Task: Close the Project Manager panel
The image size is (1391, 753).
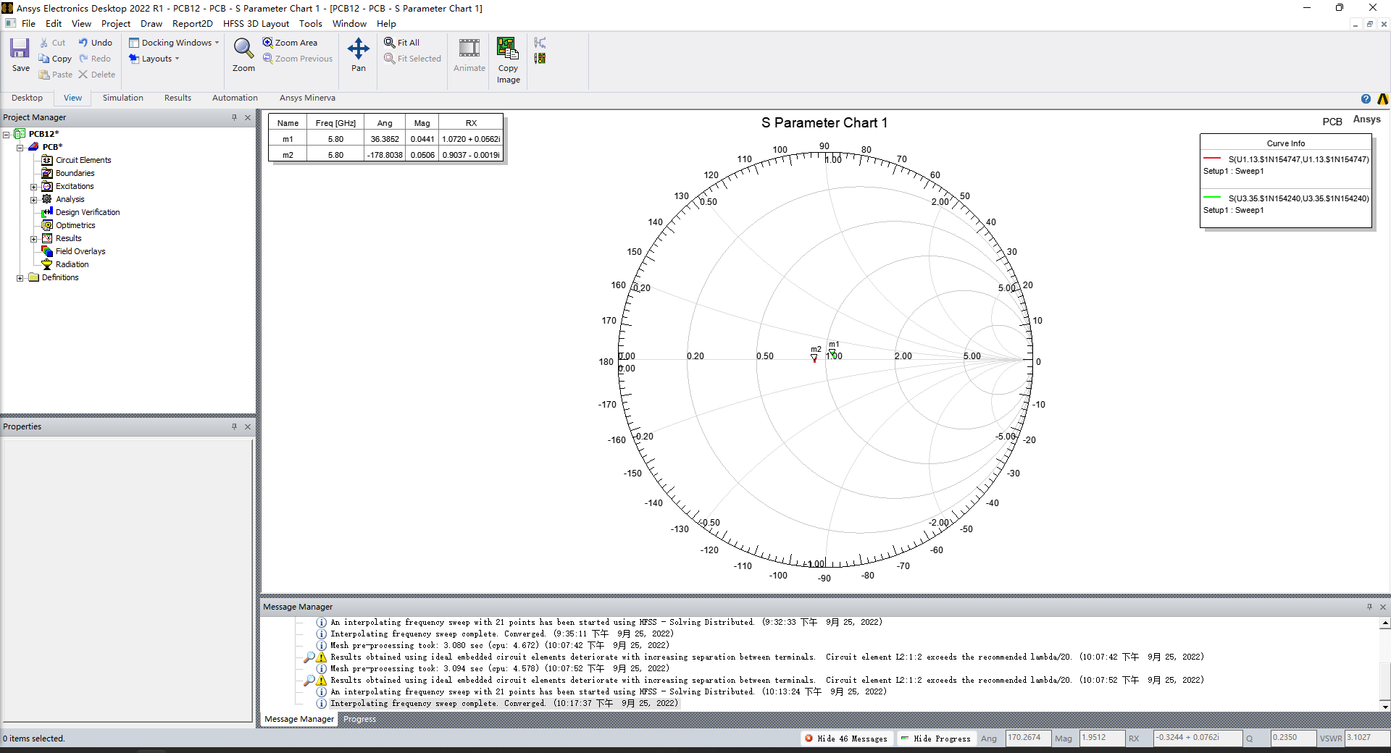Action: click(248, 117)
